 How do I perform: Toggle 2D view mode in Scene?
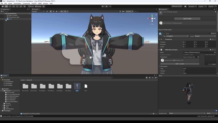click(x=47, y=11)
